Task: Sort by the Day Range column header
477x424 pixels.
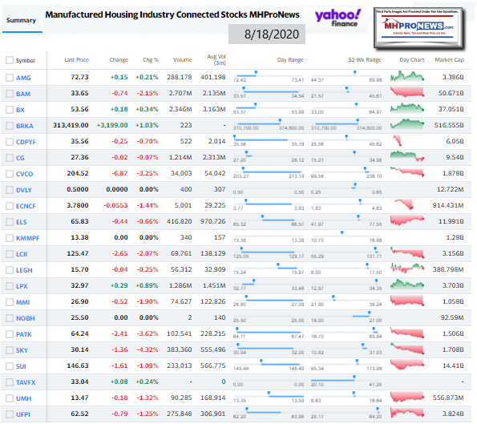Action: pos(290,60)
